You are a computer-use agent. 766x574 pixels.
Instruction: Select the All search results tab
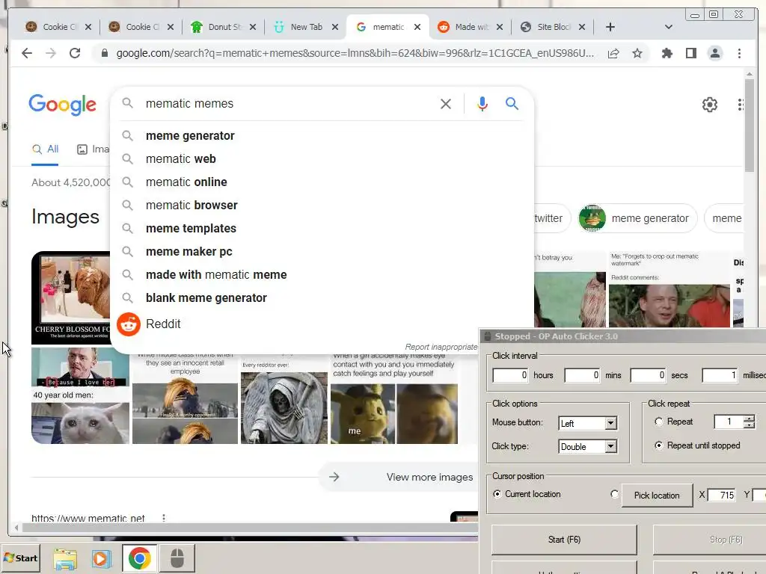pyautogui.click(x=45, y=149)
